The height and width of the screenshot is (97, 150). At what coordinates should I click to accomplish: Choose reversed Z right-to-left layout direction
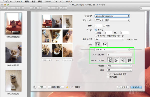(x=116, y=60)
